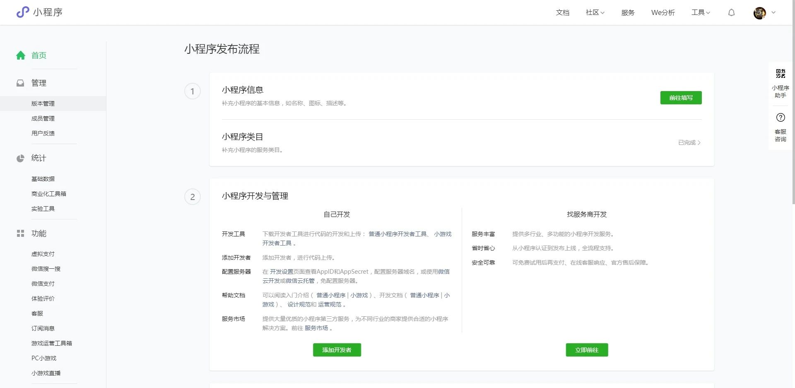Image resolution: width=795 pixels, height=388 pixels.
Task: Open 体验评价 in the sidebar
Action: pos(43,299)
